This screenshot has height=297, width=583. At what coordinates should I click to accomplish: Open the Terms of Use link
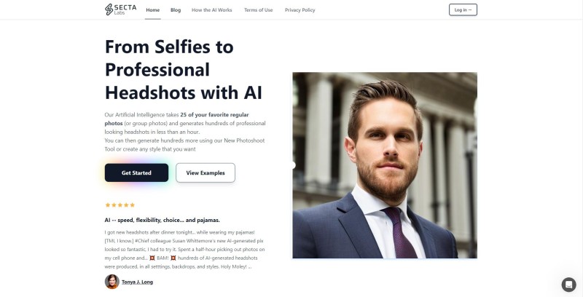coord(259,10)
